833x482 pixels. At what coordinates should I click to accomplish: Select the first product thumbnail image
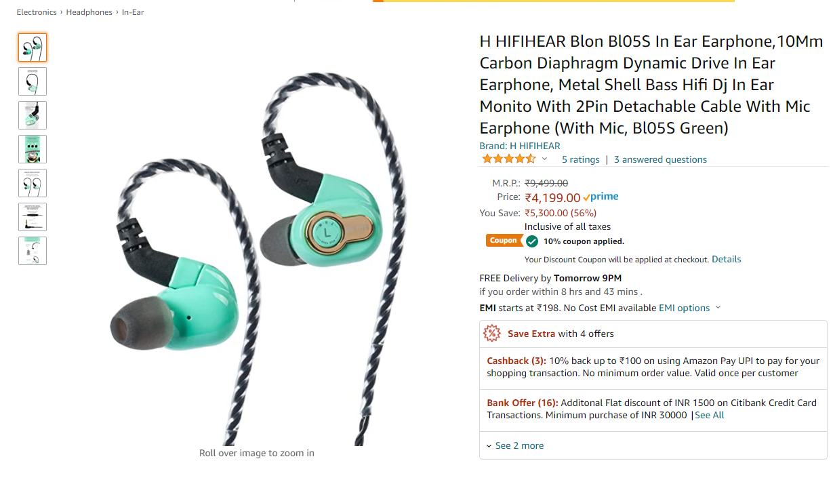tap(33, 47)
